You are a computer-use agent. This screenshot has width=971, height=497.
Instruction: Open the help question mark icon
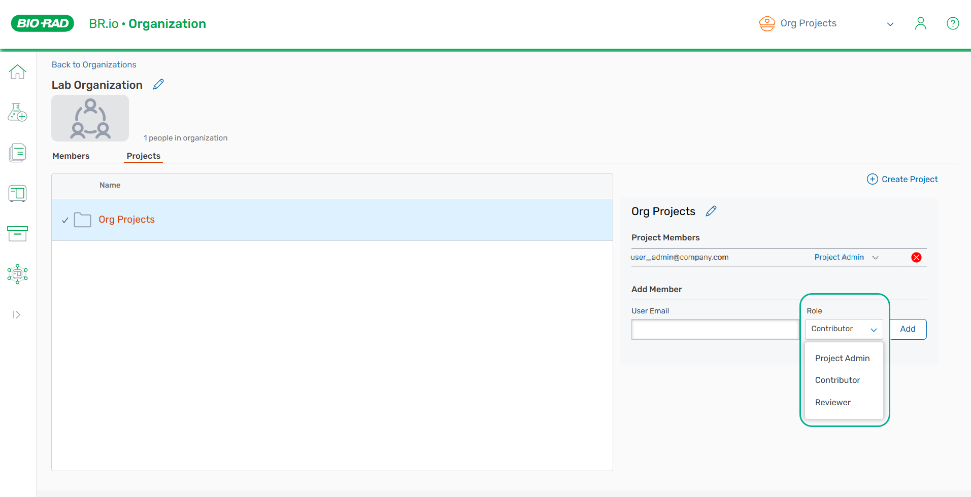click(x=953, y=24)
